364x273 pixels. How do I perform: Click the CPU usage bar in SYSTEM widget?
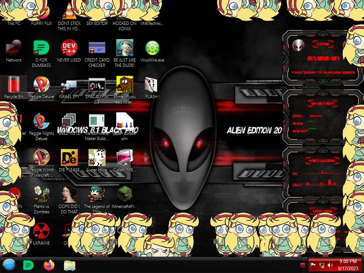(316, 116)
